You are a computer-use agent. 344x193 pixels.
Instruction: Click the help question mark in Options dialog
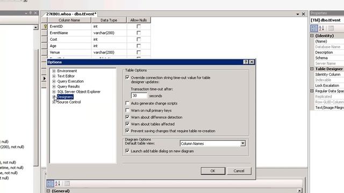[246, 62]
